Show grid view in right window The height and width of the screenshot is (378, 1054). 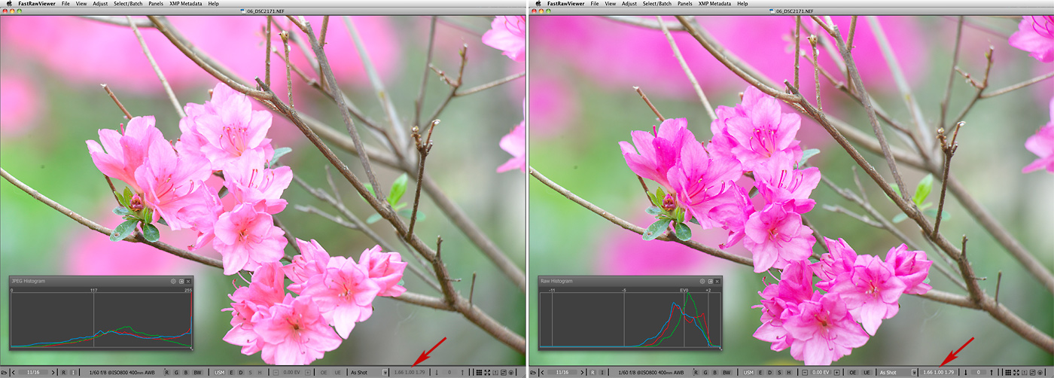[1009, 372]
